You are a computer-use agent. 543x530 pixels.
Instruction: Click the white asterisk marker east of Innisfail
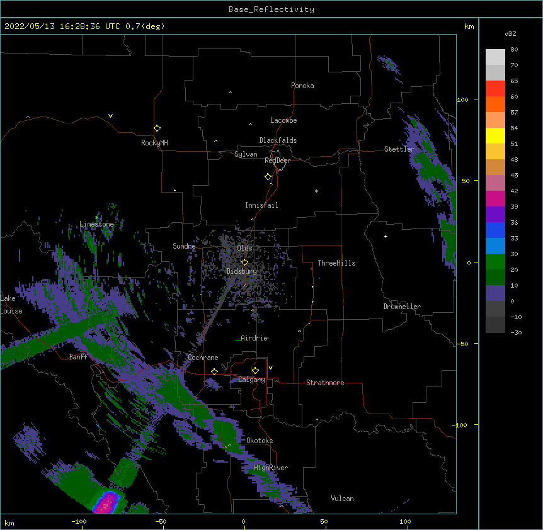coord(316,191)
